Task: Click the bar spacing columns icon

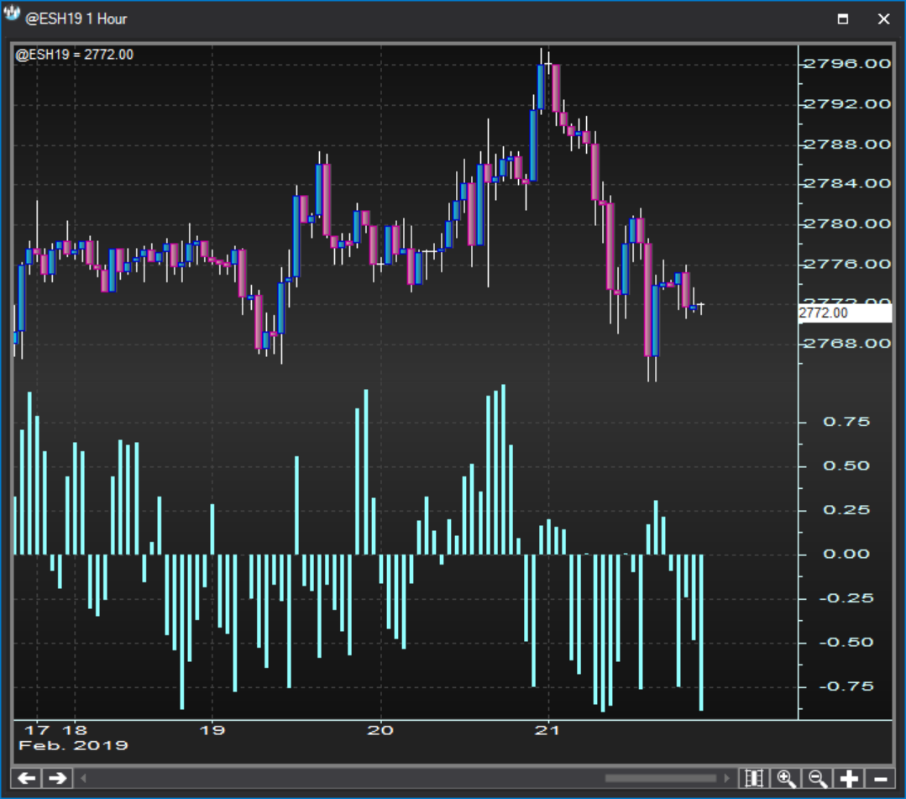Action: (754, 778)
